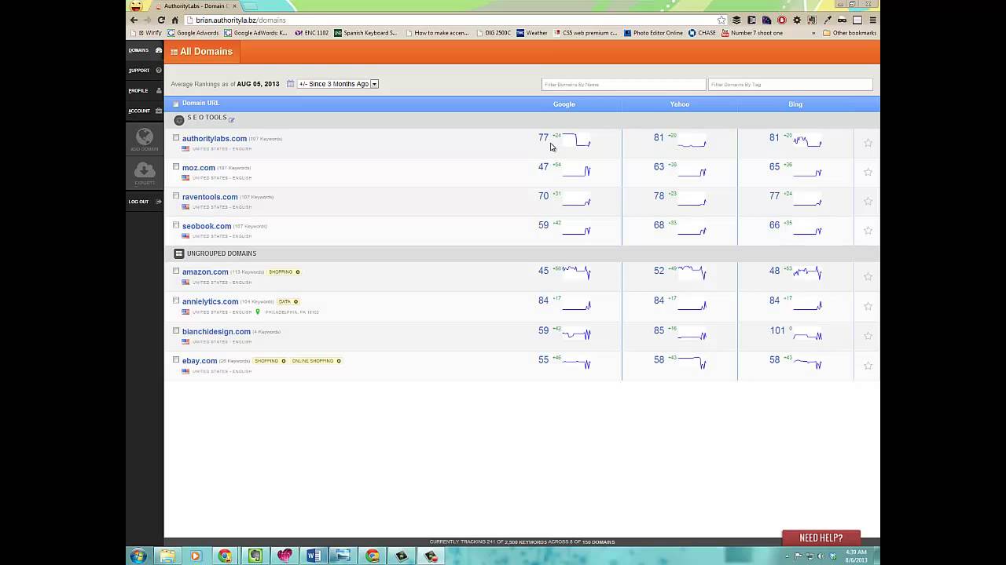The height and width of the screenshot is (565, 1006).
Task: Open the Chrome menu hamburger icon
Action: 872,20
